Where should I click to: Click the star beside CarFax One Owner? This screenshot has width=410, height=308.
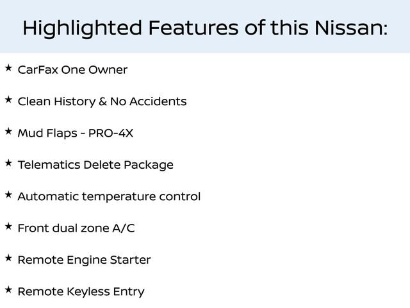[x=8, y=67]
